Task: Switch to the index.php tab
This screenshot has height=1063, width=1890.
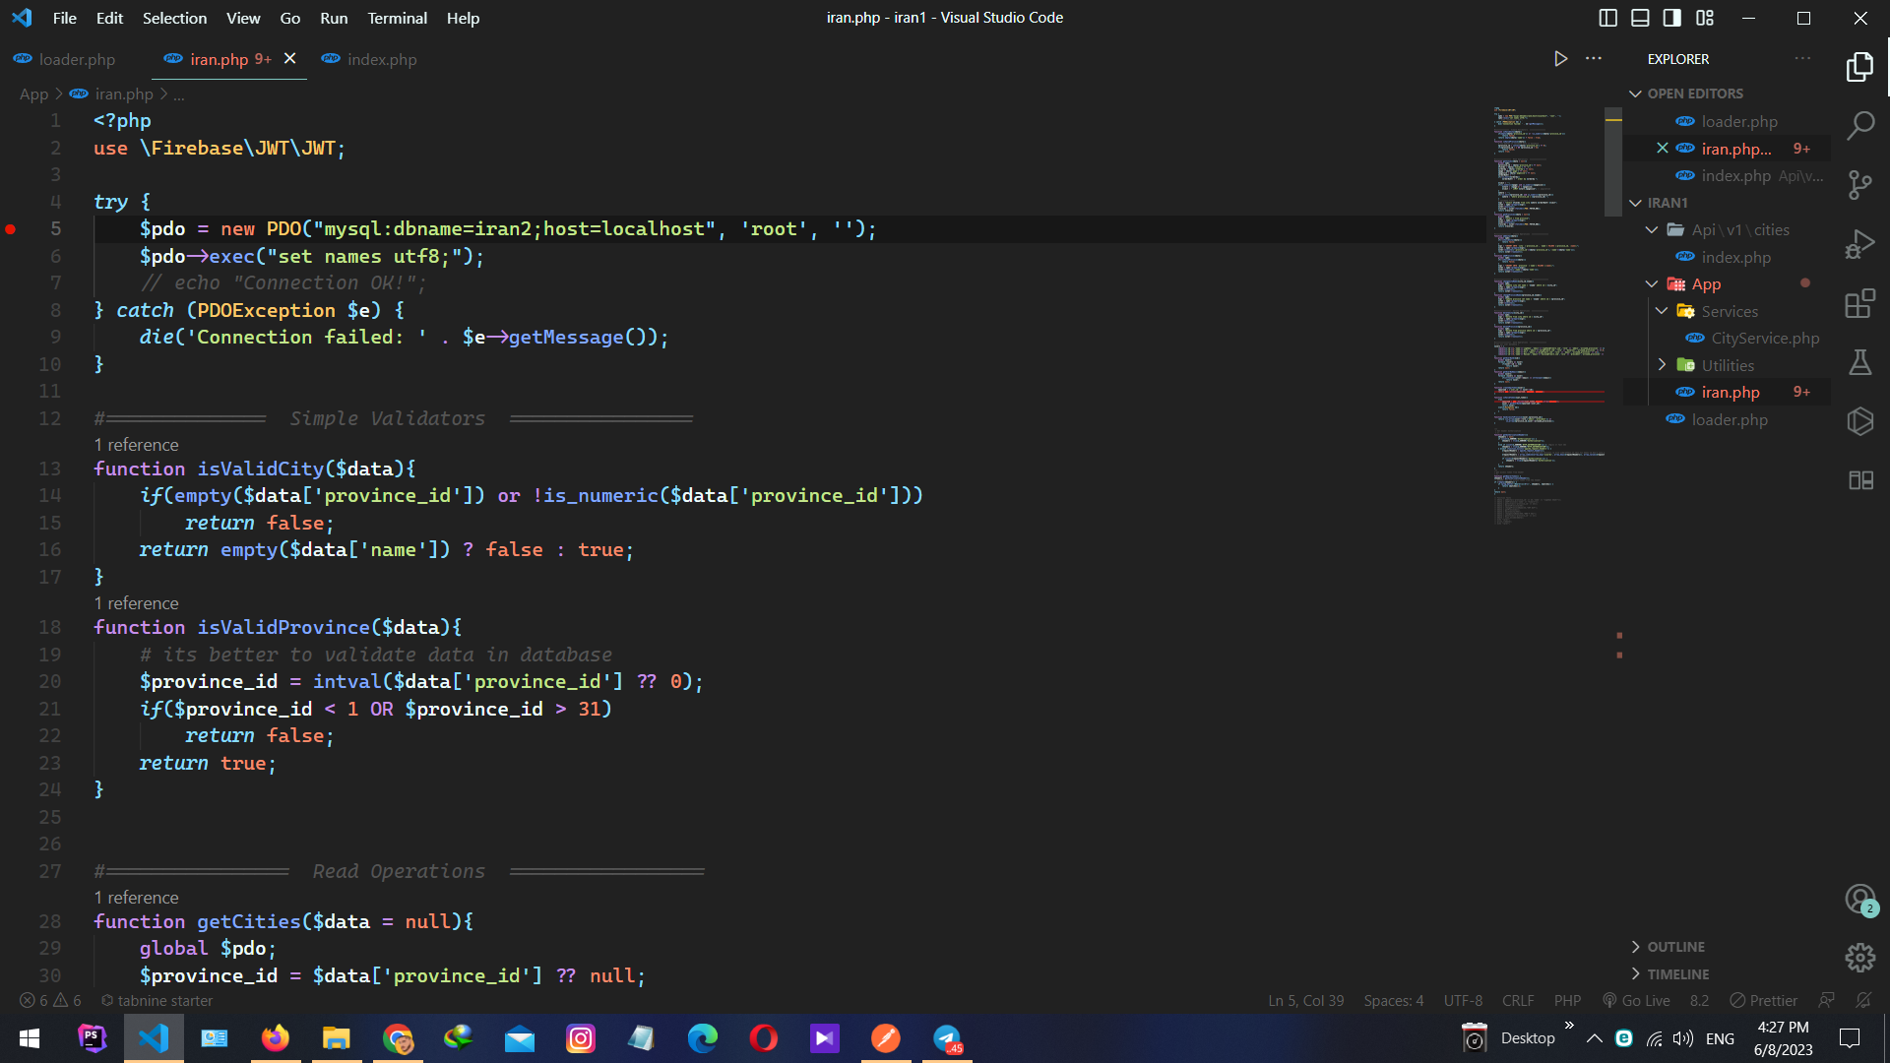Action: [x=382, y=59]
